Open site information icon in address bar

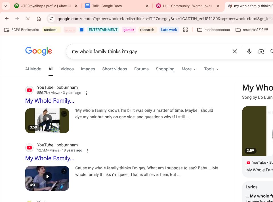[x=51, y=19]
